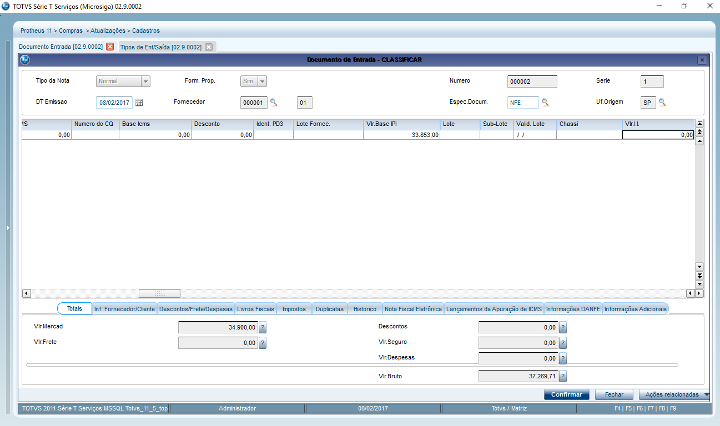Click the Base Icms column header
This screenshot has width=720, height=426.
pyautogui.click(x=155, y=124)
